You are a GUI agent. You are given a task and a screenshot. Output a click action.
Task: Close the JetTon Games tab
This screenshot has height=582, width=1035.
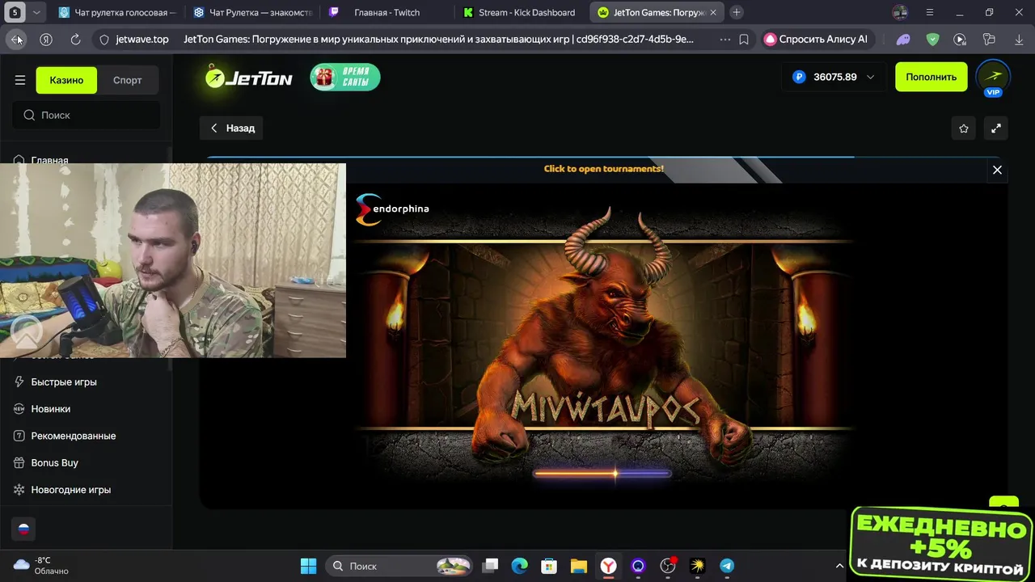tap(713, 12)
